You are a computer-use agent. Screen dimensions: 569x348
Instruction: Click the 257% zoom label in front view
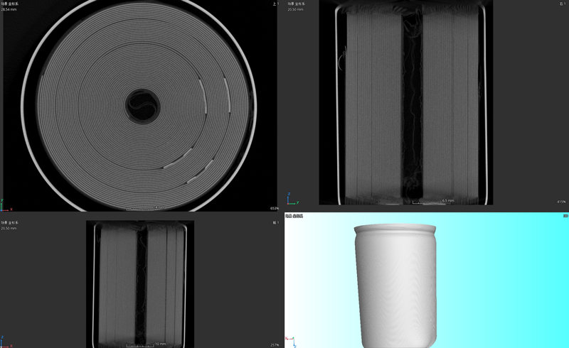275,345
